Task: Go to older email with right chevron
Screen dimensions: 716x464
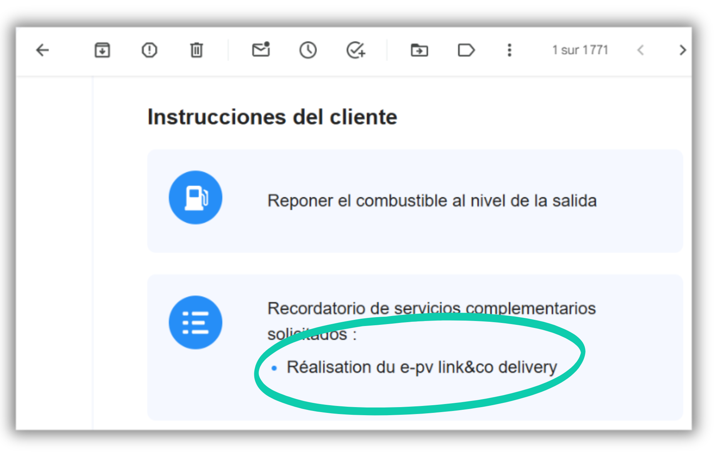Action: 683,50
